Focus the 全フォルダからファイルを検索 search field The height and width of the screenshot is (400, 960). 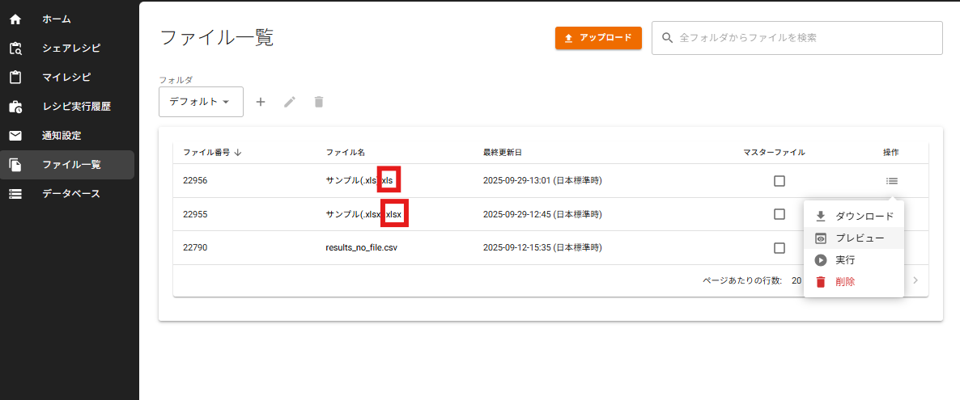(797, 38)
